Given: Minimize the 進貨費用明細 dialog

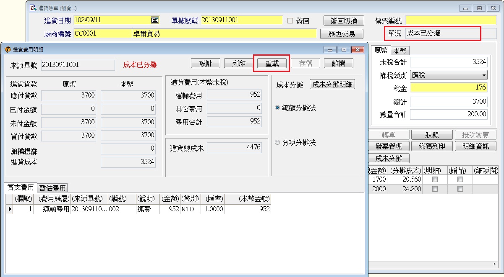Looking at the screenshot, I should [331, 49].
